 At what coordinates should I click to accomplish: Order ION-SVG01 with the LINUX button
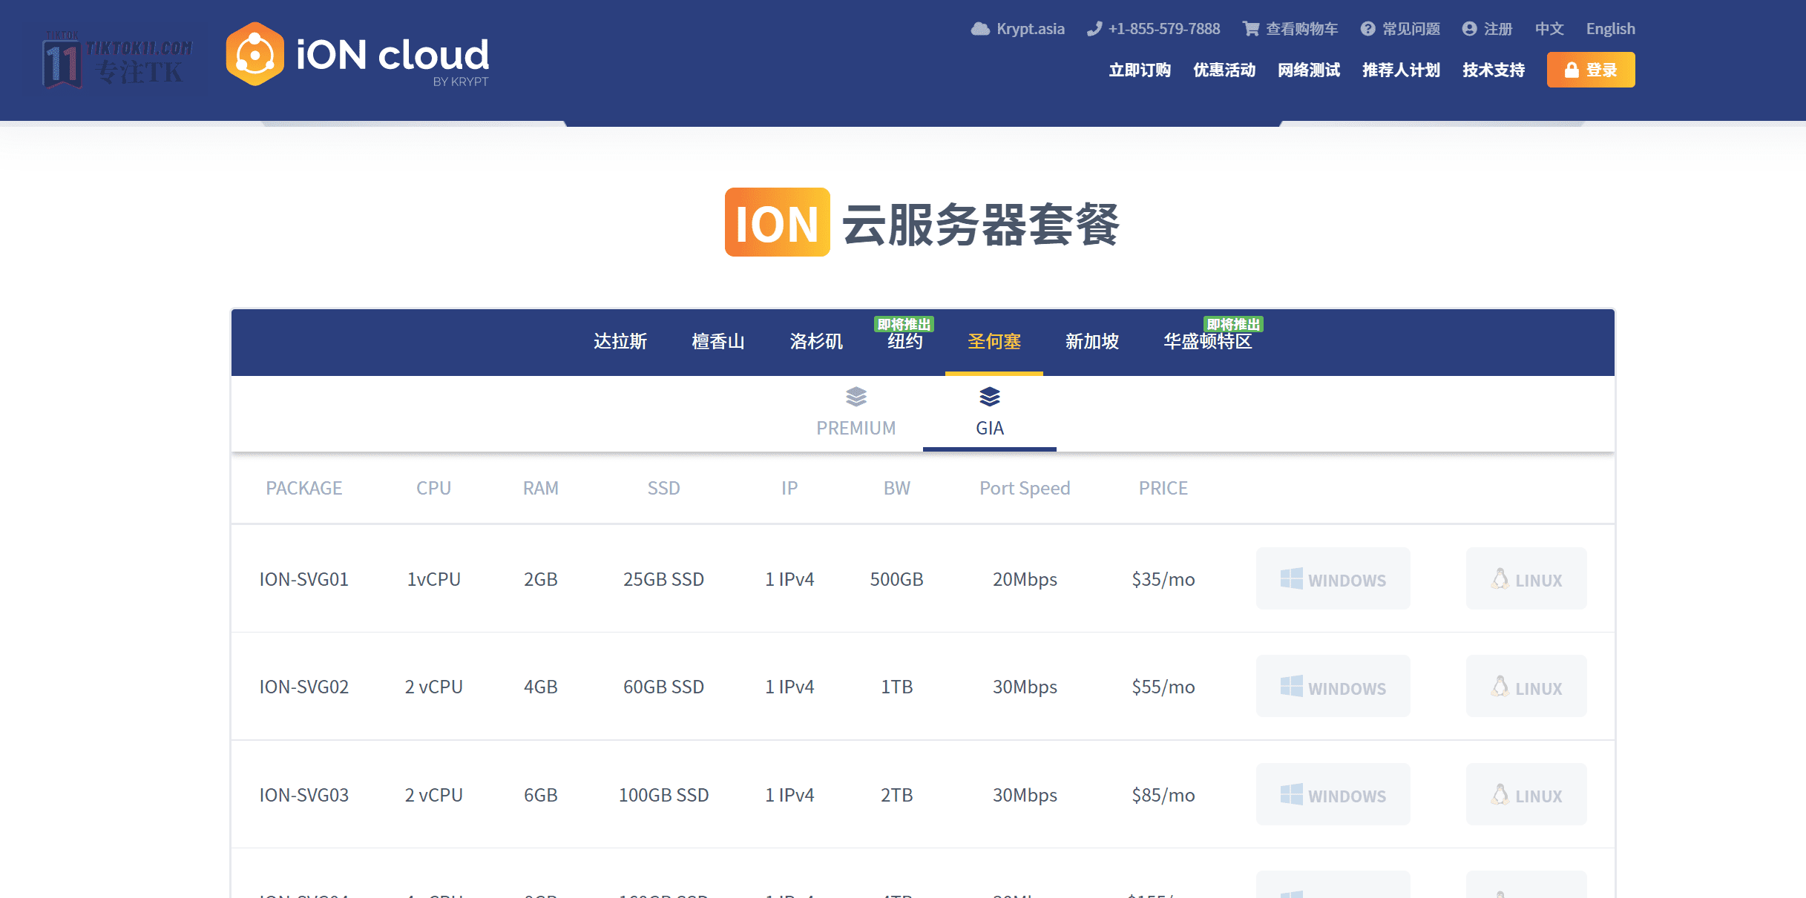coord(1526,578)
